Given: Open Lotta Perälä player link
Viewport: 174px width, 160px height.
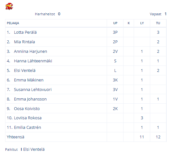Looking at the screenshot, I should [x=25, y=32].
